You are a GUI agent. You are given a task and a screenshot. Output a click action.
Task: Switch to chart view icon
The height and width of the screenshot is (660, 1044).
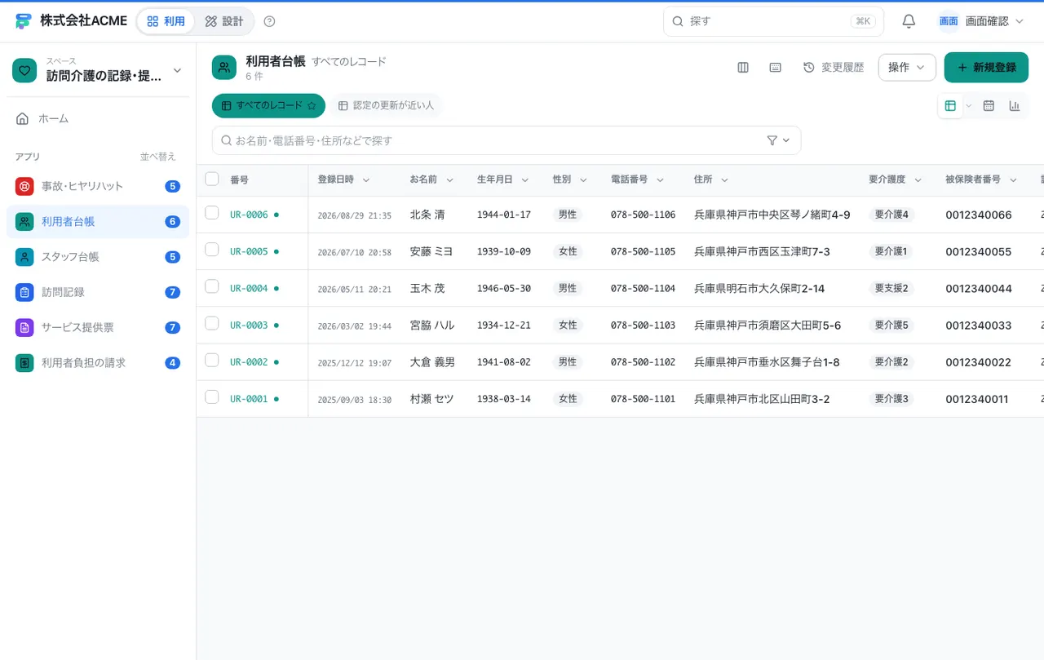point(1015,106)
